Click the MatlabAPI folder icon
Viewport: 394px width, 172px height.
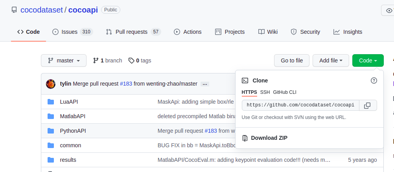pos(51,116)
